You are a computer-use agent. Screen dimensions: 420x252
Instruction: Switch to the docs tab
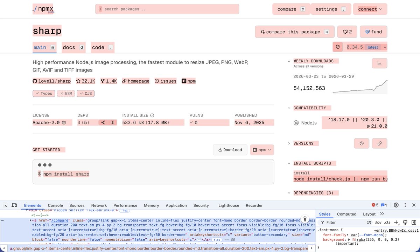[x=73, y=47]
